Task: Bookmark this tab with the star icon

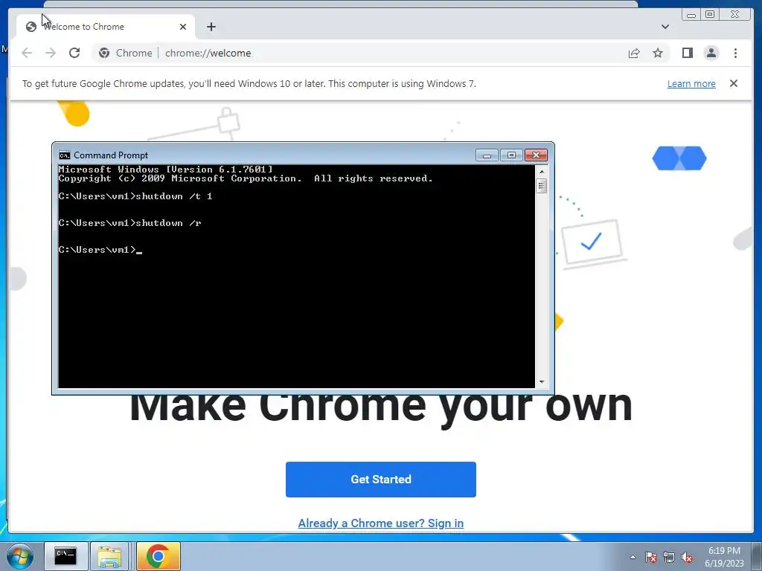Action: click(x=658, y=53)
